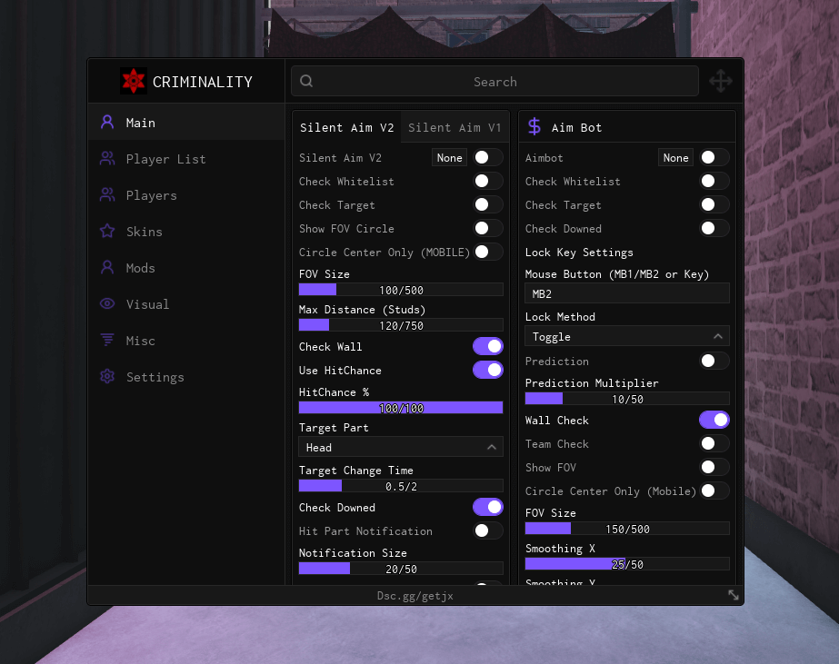The width and height of the screenshot is (839, 664).
Task: Select the Silent Aim V2 tab
Action: click(346, 128)
